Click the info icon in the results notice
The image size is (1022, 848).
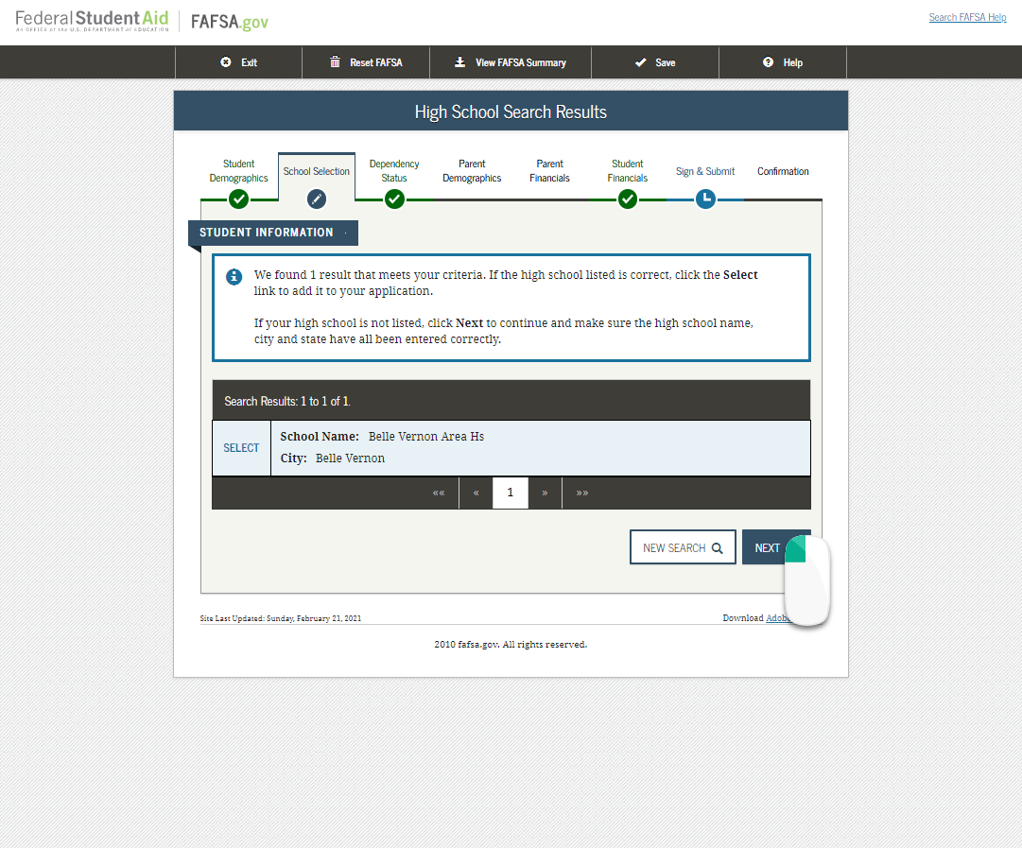point(234,277)
